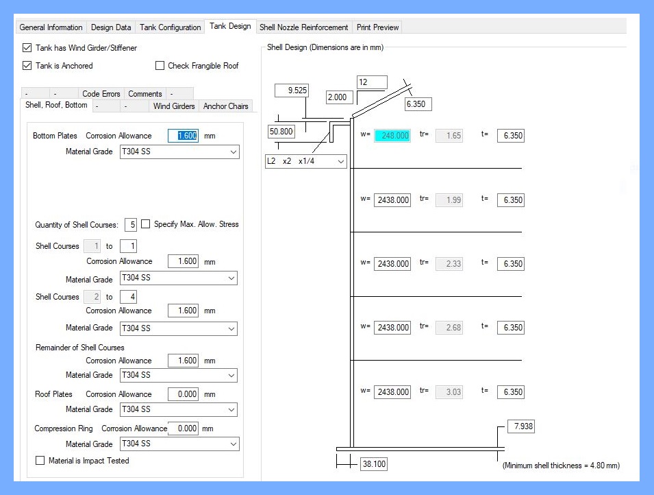Switch to the Design Data tab
Image resolution: width=654 pixels, height=495 pixels.
pos(111,27)
